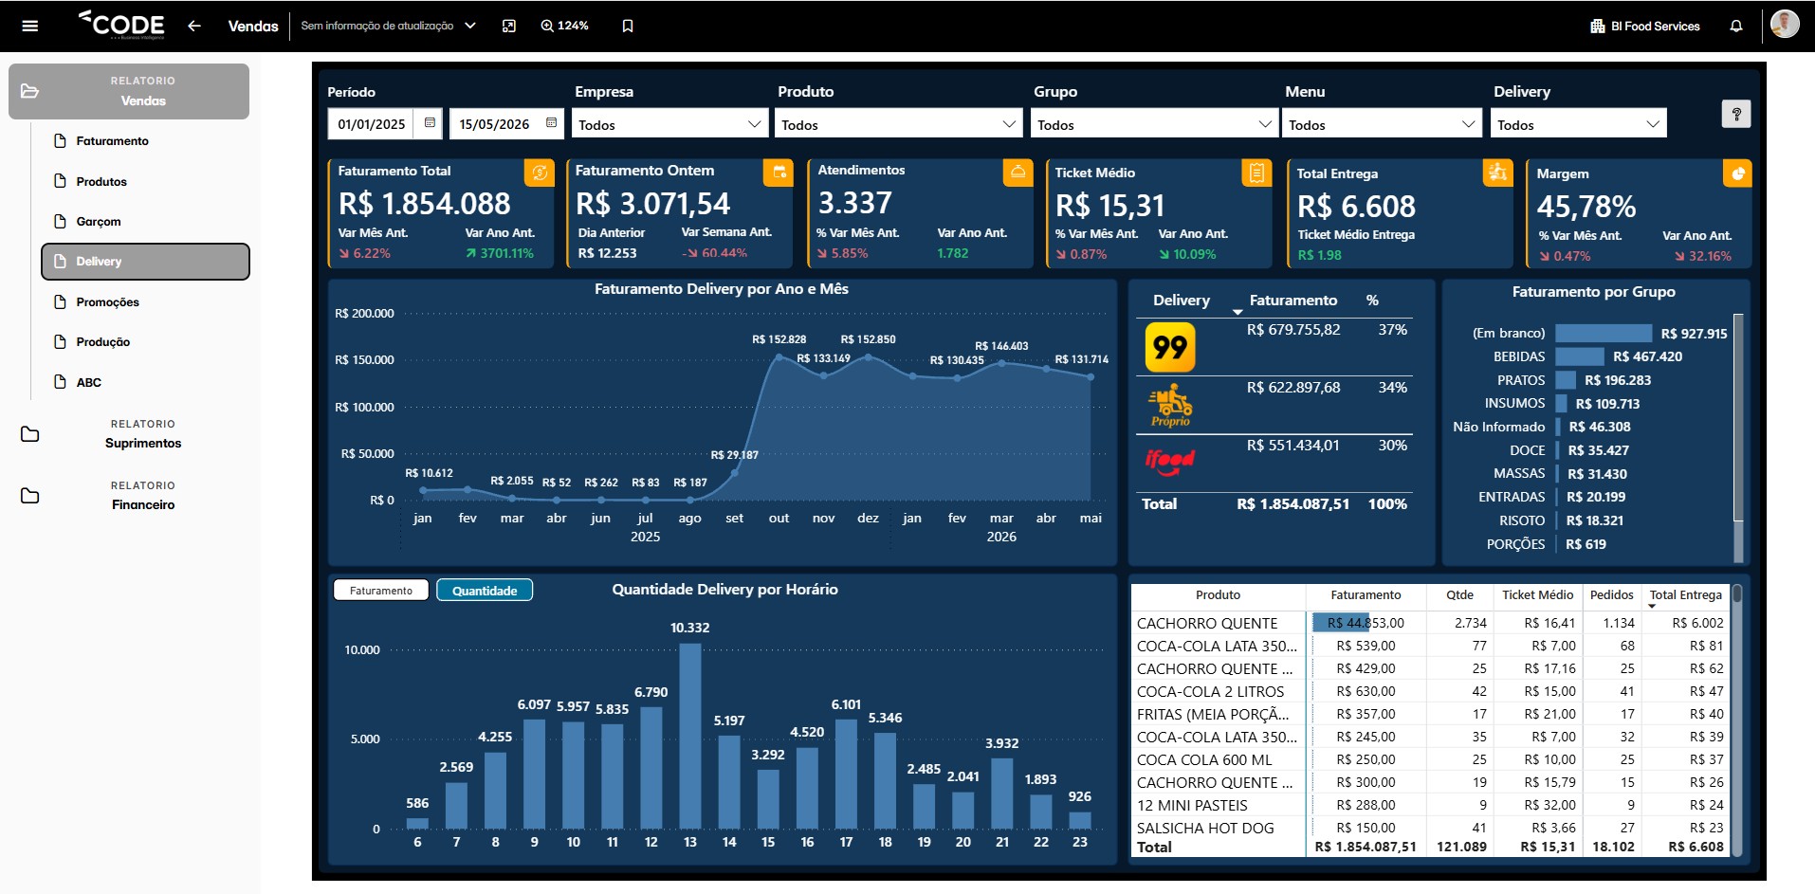Open the Produção report page
Image resolution: width=1815 pixels, height=894 pixels.
(x=102, y=341)
